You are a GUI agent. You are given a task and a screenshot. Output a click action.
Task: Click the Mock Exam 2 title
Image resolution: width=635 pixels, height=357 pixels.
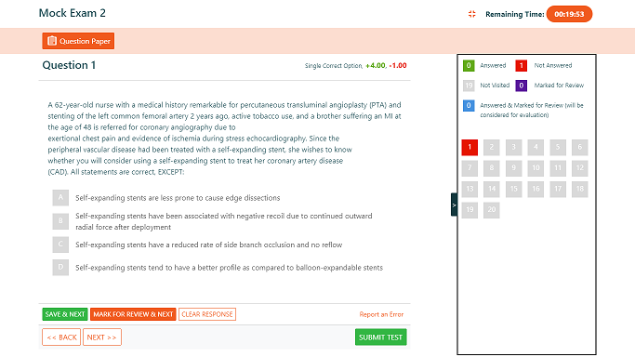coord(73,13)
